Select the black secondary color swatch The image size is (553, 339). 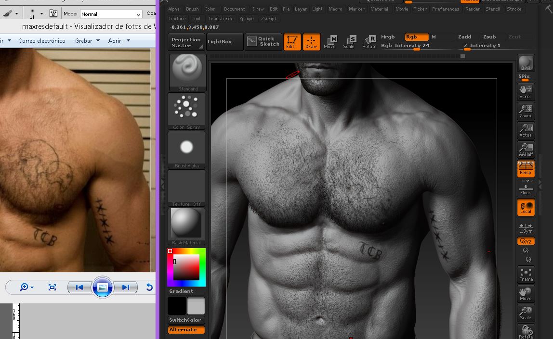point(177,305)
